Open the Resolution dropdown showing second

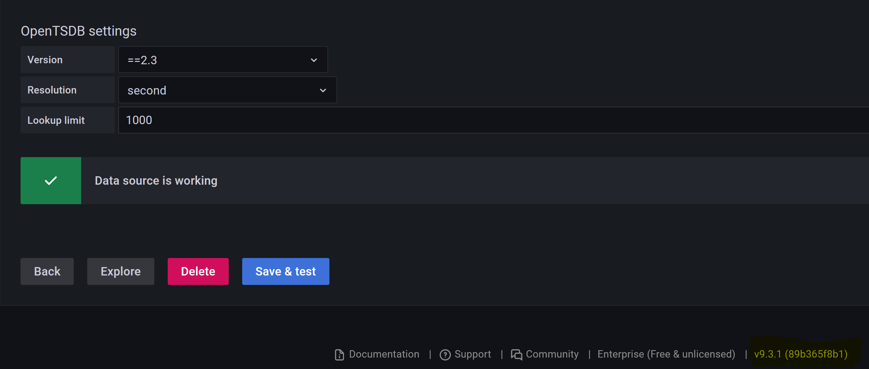[227, 90]
